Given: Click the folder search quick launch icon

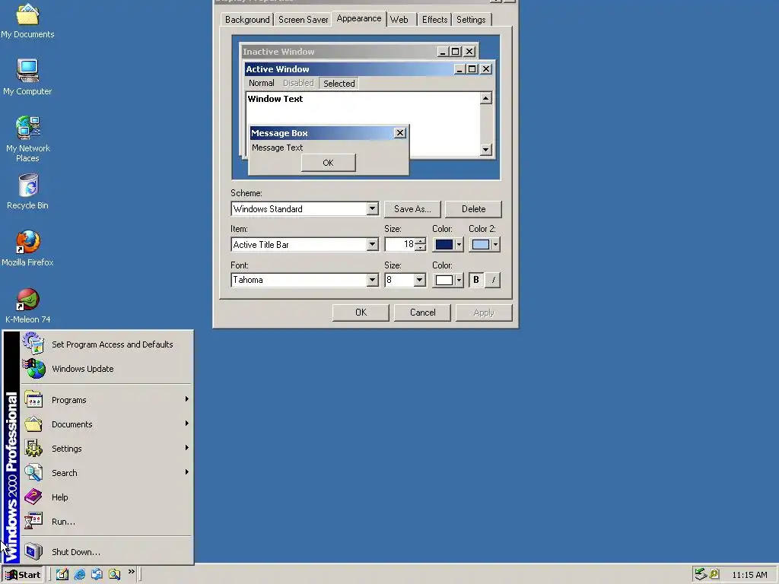Looking at the screenshot, I should (x=114, y=575).
